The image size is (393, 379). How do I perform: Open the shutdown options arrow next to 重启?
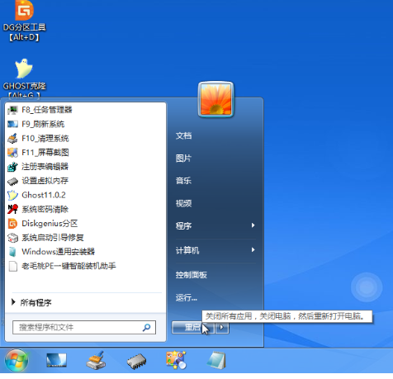(222, 328)
